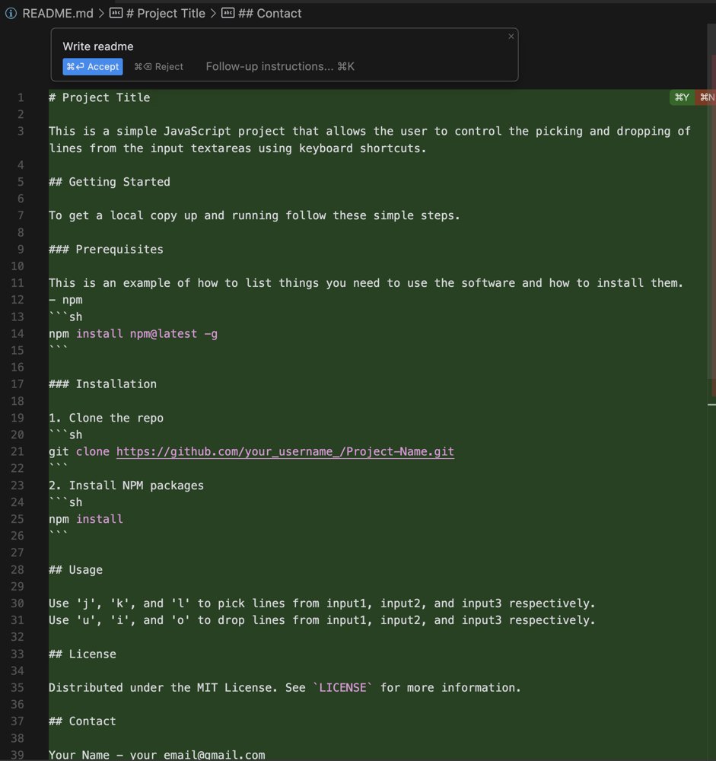Click line number 1 in gutter
The height and width of the screenshot is (761, 716).
21,97
